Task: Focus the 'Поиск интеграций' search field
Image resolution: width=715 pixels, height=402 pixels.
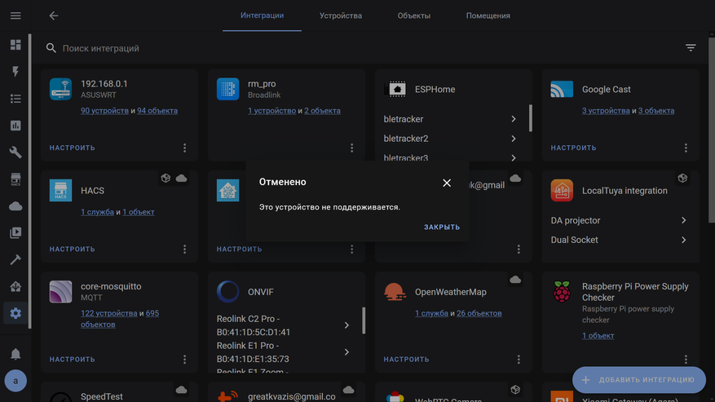Action: (x=360, y=48)
